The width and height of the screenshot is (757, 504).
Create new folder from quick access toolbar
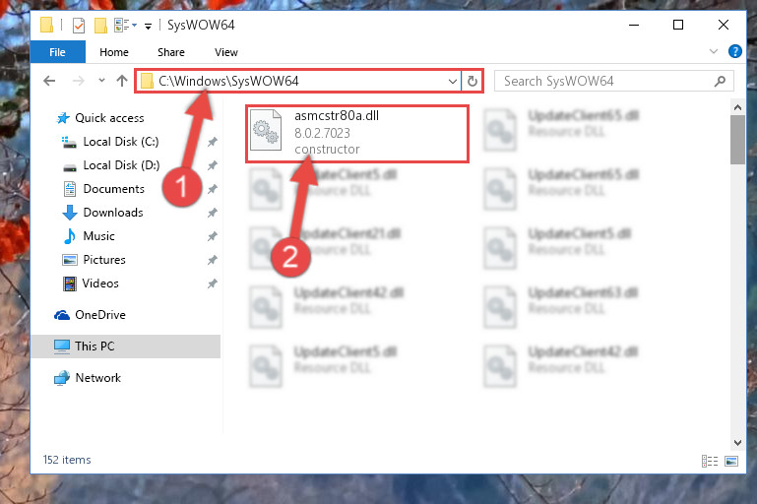[100, 26]
